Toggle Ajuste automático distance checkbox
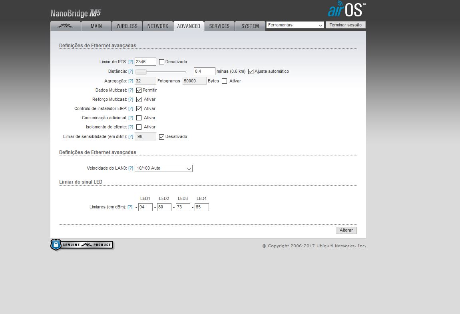The height and width of the screenshot is (314, 460). click(x=251, y=71)
